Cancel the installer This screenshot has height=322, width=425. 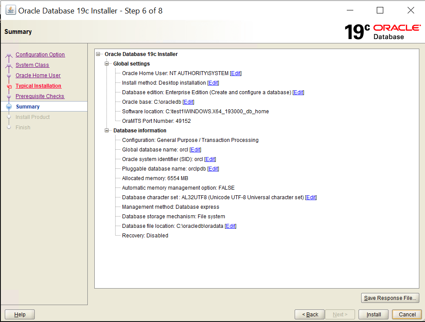pyautogui.click(x=407, y=315)
